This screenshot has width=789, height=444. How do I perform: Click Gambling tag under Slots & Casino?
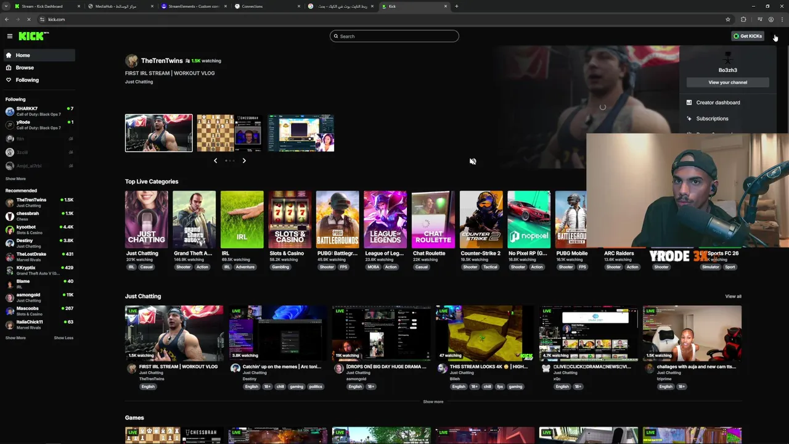(x=280, y=268)
